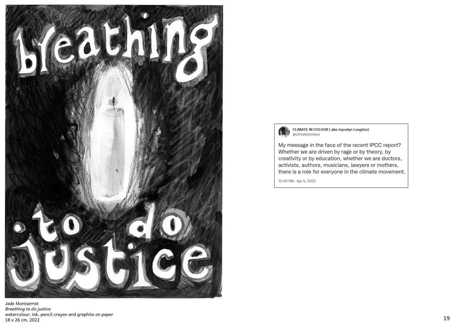This screenshot has width=455, height=326.
Task: Click the Climate in Colour profile avatar
Action: pos(284,132)
